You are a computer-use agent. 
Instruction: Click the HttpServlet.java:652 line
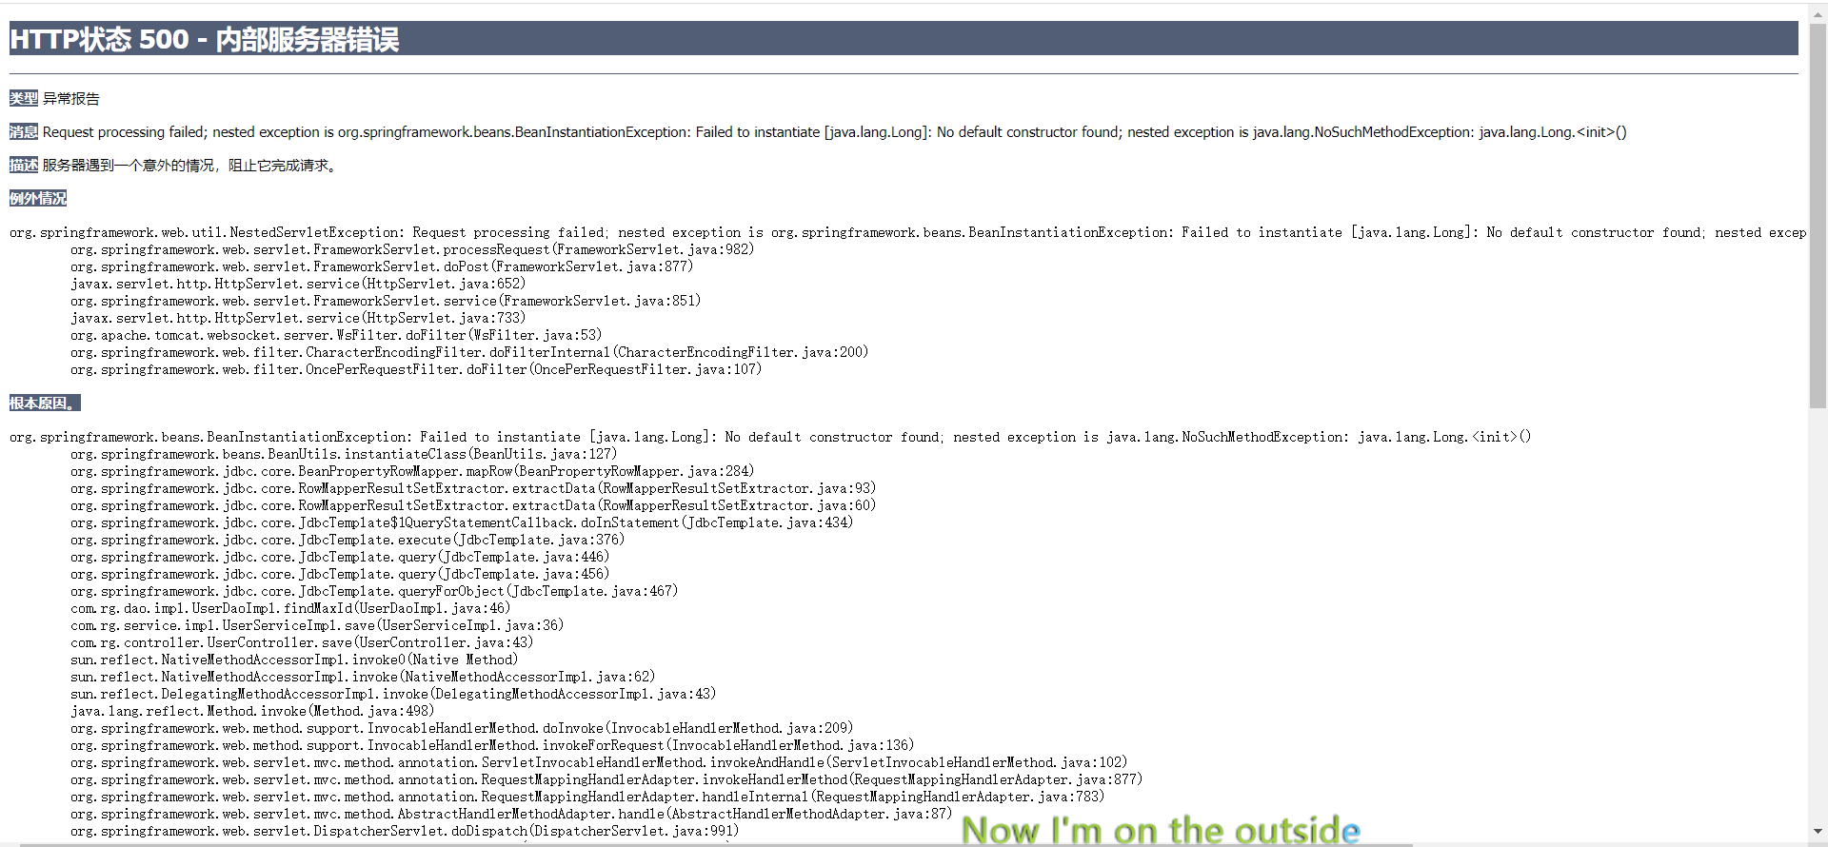coord(298,284)
